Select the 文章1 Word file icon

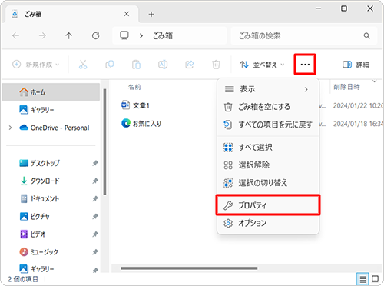point(125,105)
